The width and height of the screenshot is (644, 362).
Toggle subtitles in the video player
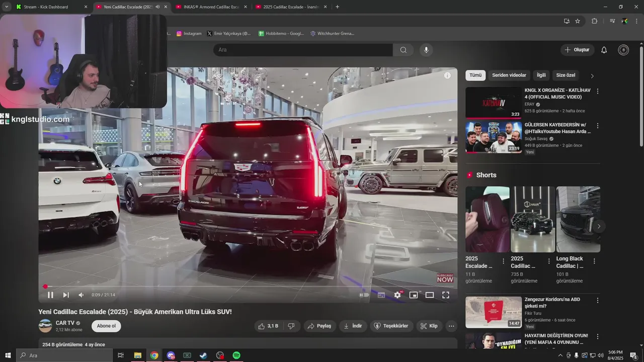(x=381, y=295)
